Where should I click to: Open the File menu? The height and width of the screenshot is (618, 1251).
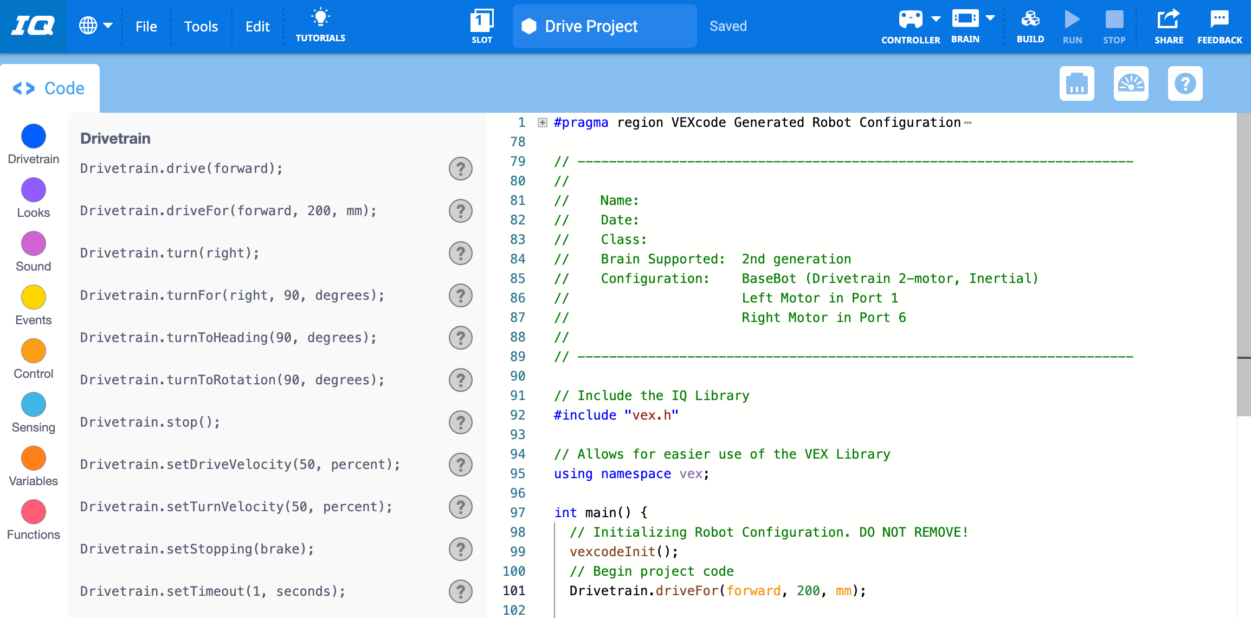[x=146, y=26]
